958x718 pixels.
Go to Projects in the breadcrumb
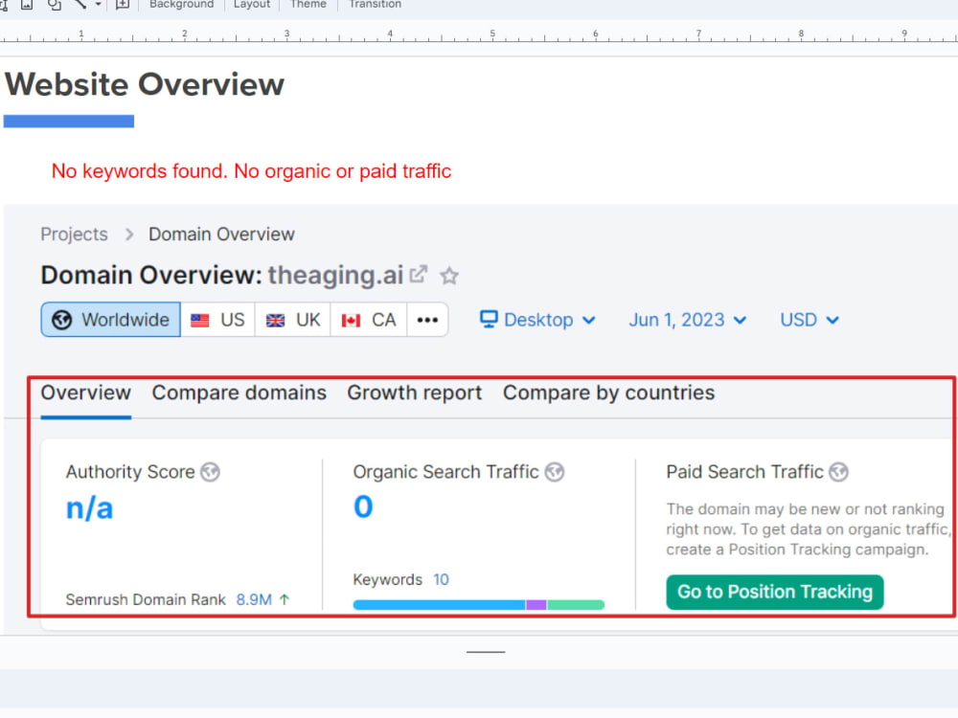[74, 235]
